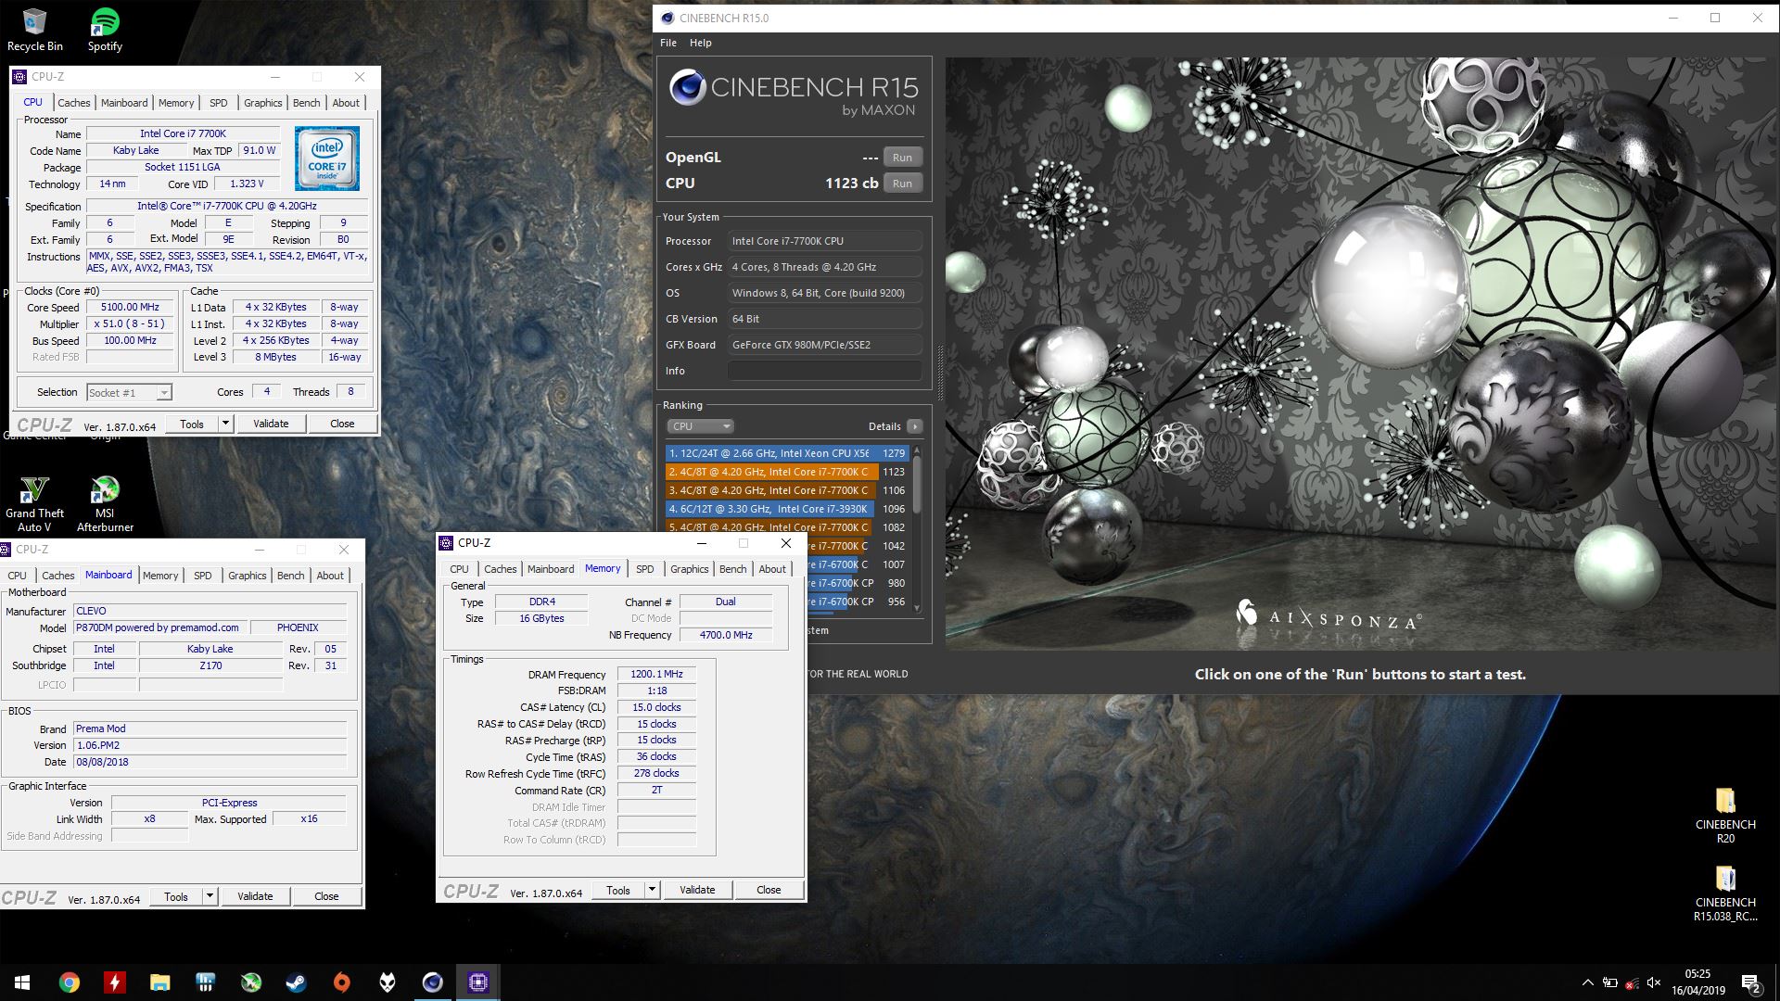Click the Cinebench sphere logo in side panel
This screenshot has height=1001, width=1780.
point(688,88)
